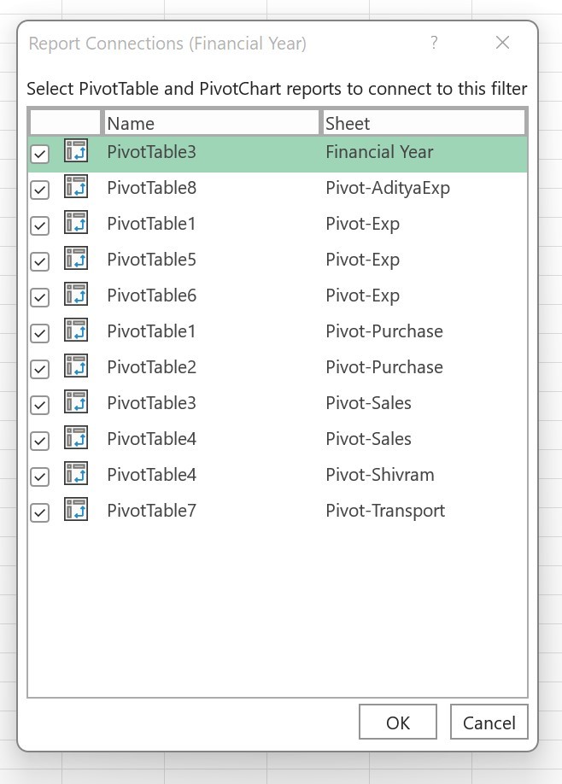Screen dimensions: 562x784
Task: Click pivot icon of PivotTable1 Pivot-Purchase row
Action: click(x=76, y=330)
